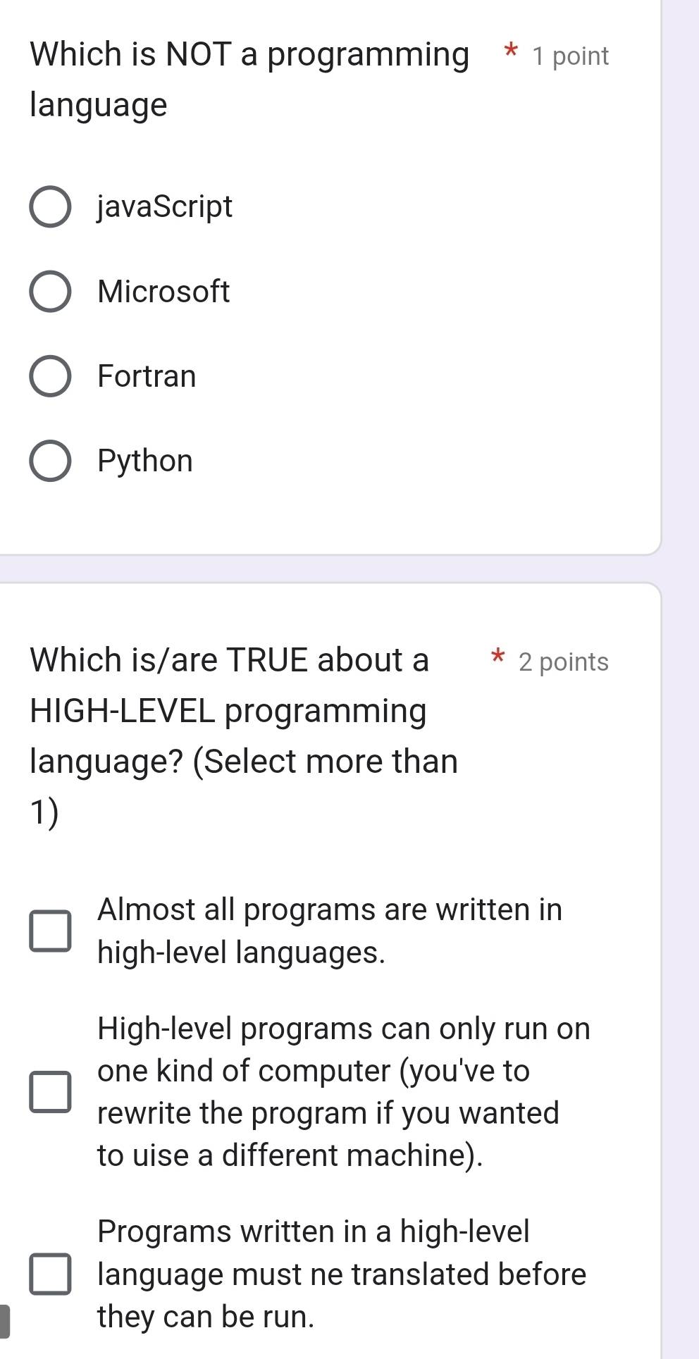
Task: Click the javaScript answer label text
Action: (x=164, y=207)
